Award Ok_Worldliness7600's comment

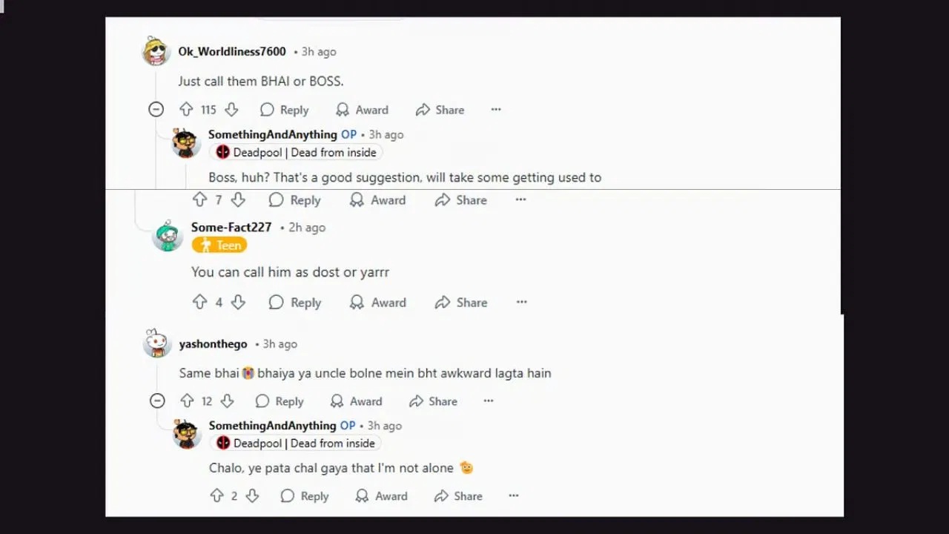point(362,110)
